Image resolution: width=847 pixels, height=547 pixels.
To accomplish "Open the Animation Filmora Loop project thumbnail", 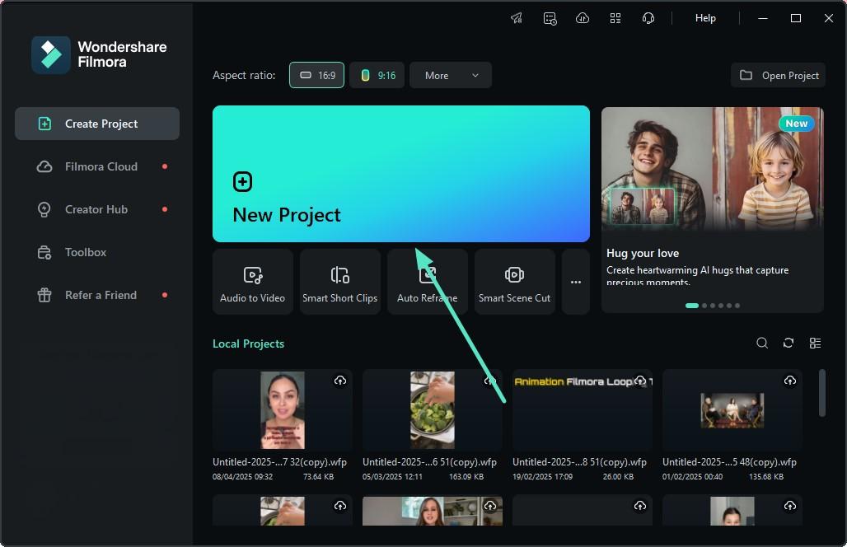I will click(583, 410).
